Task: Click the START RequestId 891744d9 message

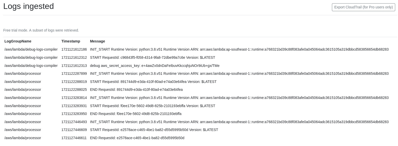Action: [153, 82]
